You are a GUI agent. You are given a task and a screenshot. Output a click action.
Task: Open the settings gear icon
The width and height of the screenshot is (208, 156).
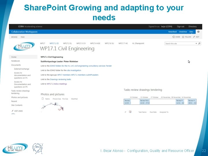click(x=198, y=32)
